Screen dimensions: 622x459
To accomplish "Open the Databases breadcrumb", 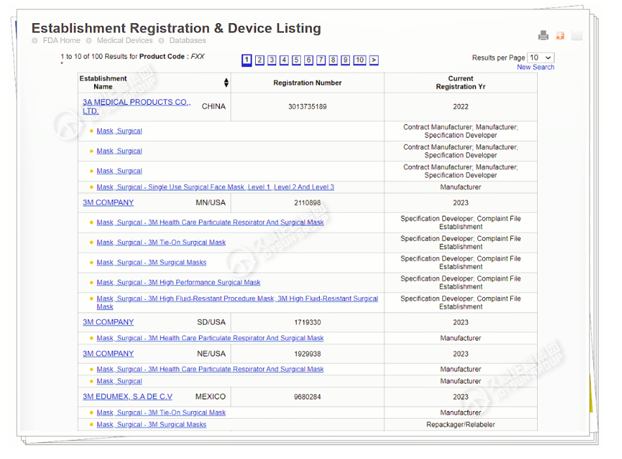I will [187, 41].
